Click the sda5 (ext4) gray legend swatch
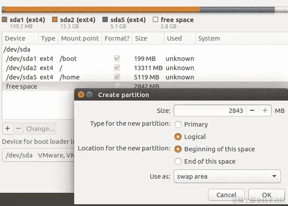Image resolution: width=288 pixels, height=206 pixels. point(105,19)
